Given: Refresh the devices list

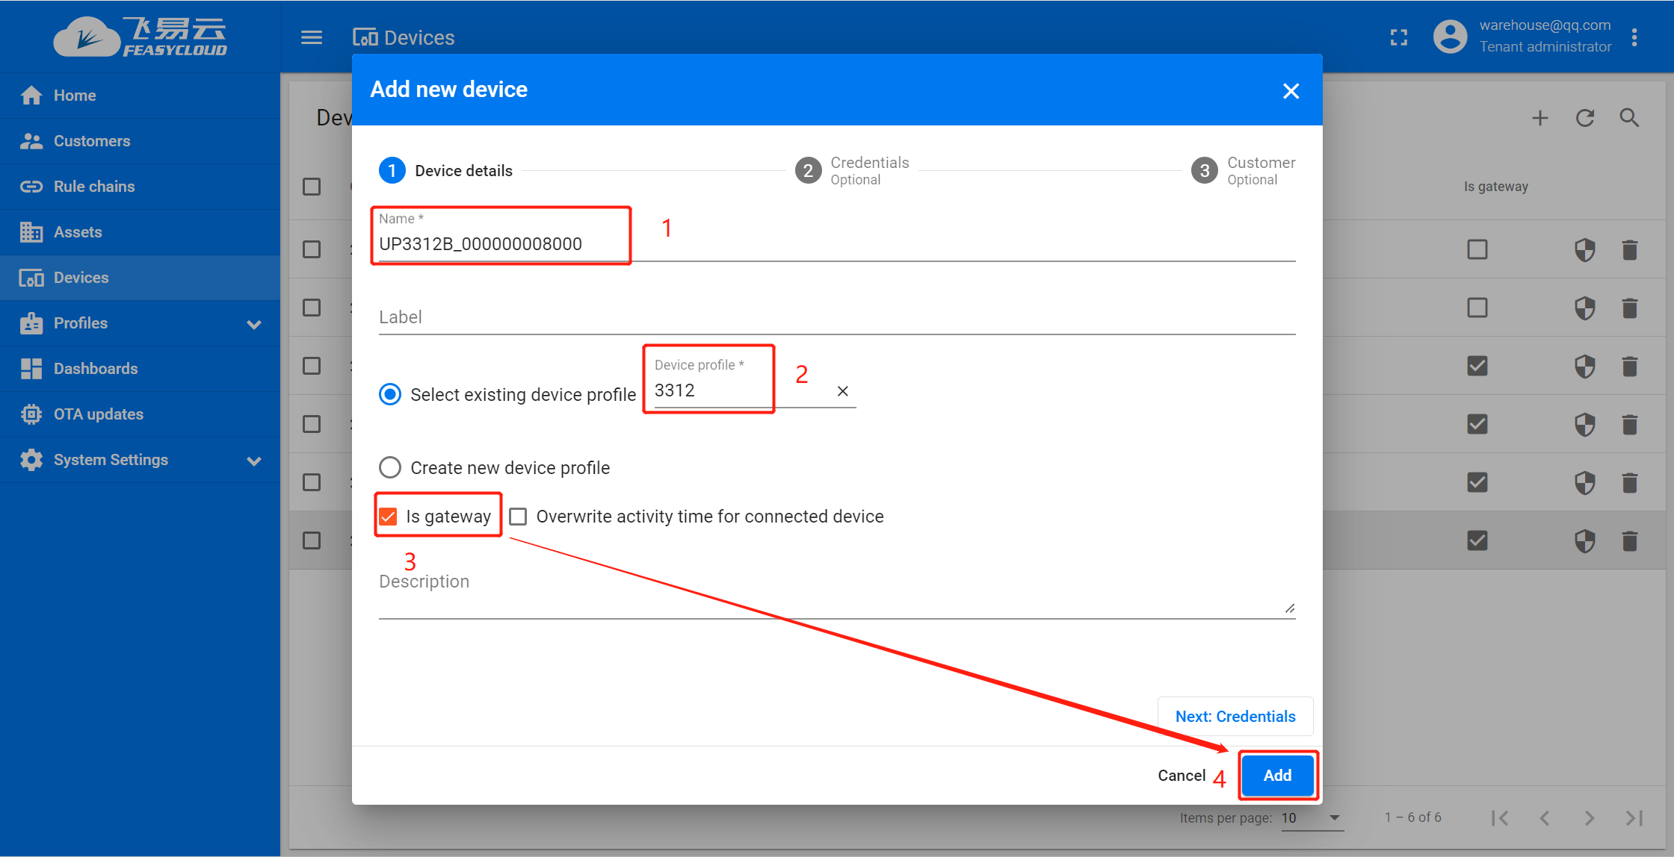Looking at the screenshot, I should pos(1584,118).
